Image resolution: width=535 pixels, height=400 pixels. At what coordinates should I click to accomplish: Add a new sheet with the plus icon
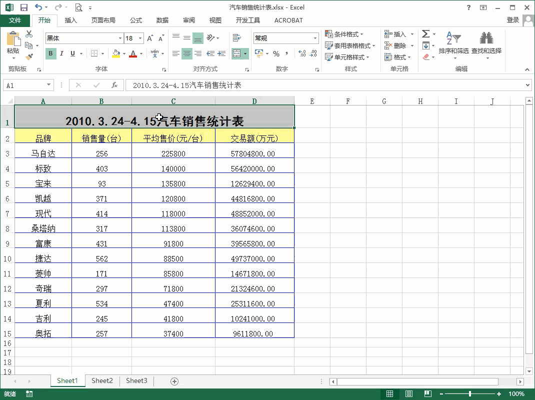(x=174, y=381)
